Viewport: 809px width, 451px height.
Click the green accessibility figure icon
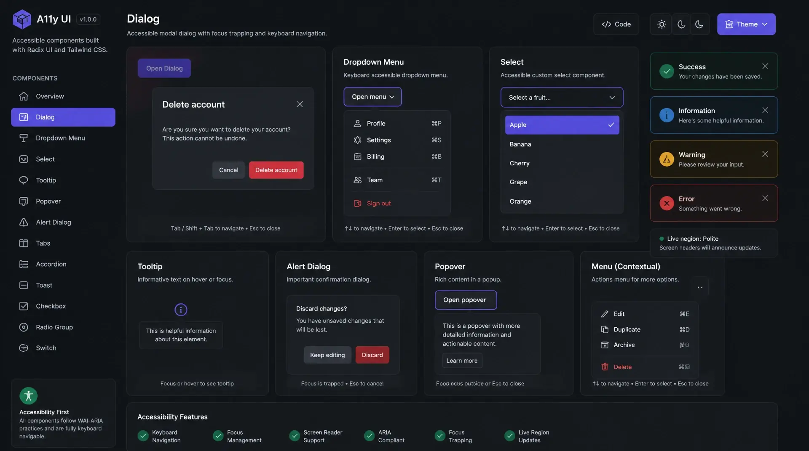point(29,396)
